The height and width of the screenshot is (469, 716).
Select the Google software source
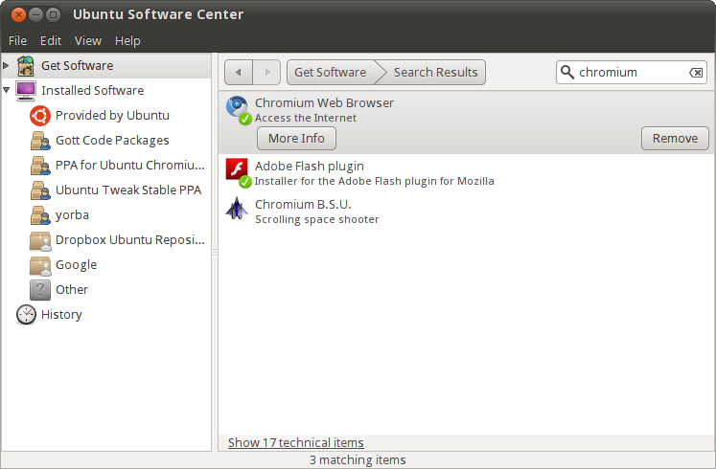pyautogui.click(x=75, y=264)
